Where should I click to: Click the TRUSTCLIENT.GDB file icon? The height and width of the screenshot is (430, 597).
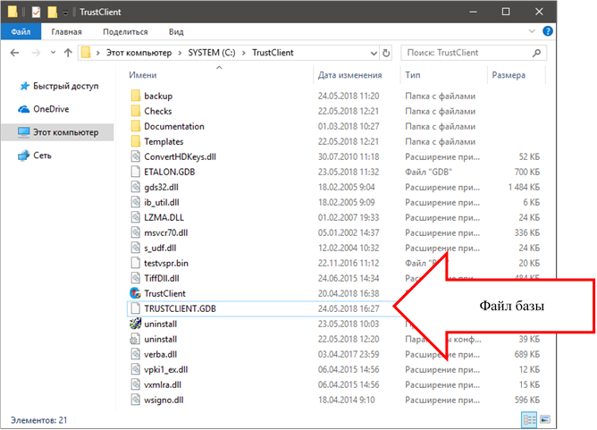tap(136, 308)
